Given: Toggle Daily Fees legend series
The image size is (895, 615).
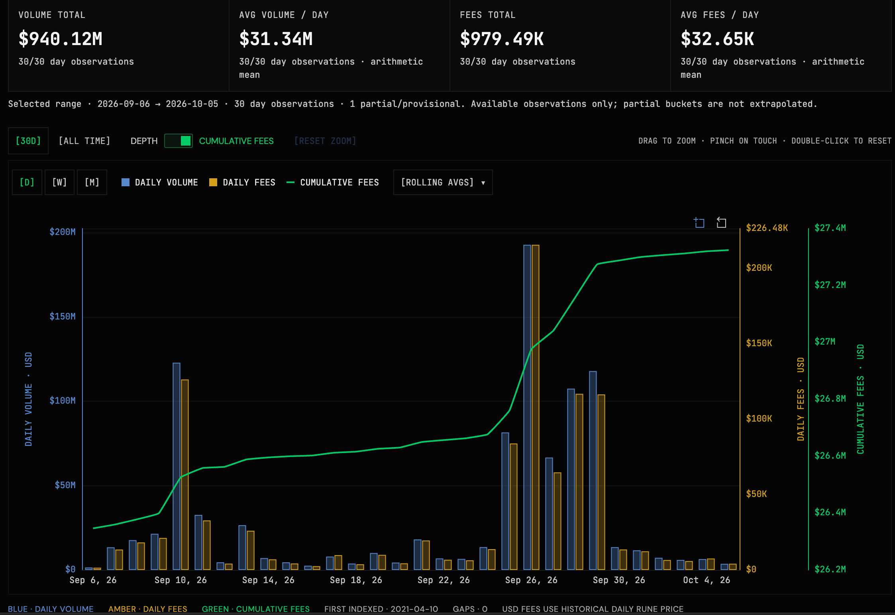Looking at the screenshot, I should 242,182.
